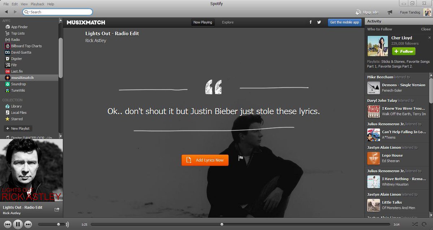This screenshot has height=230, width=433.
Task: Close the Who to Follow panel
Action: (x=426, y=29)
